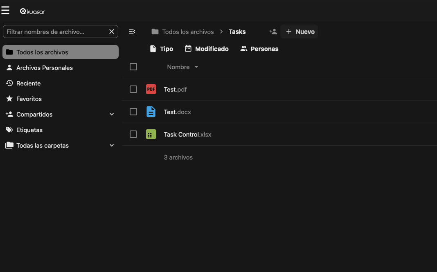Go to Archivos Personales in the sidebar
This screenshot has width=437, height=272.
click(x=45, y=67)
